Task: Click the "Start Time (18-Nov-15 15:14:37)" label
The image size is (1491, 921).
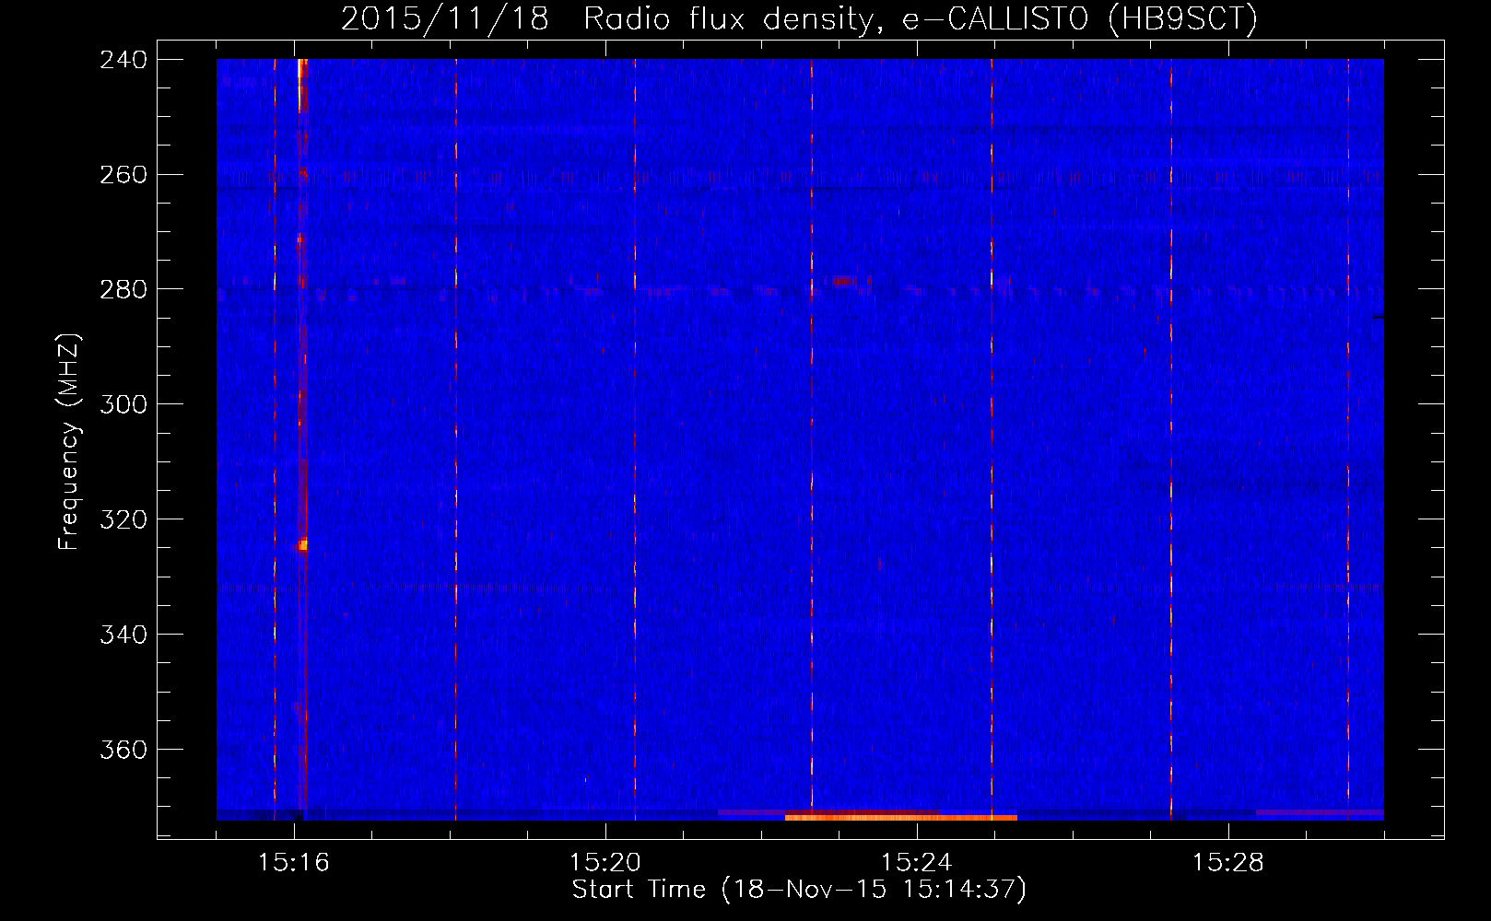Action: pos(799,890)
